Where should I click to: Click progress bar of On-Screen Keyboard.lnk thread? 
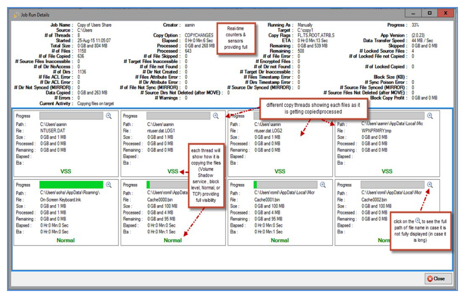click(x=71, y=185)
